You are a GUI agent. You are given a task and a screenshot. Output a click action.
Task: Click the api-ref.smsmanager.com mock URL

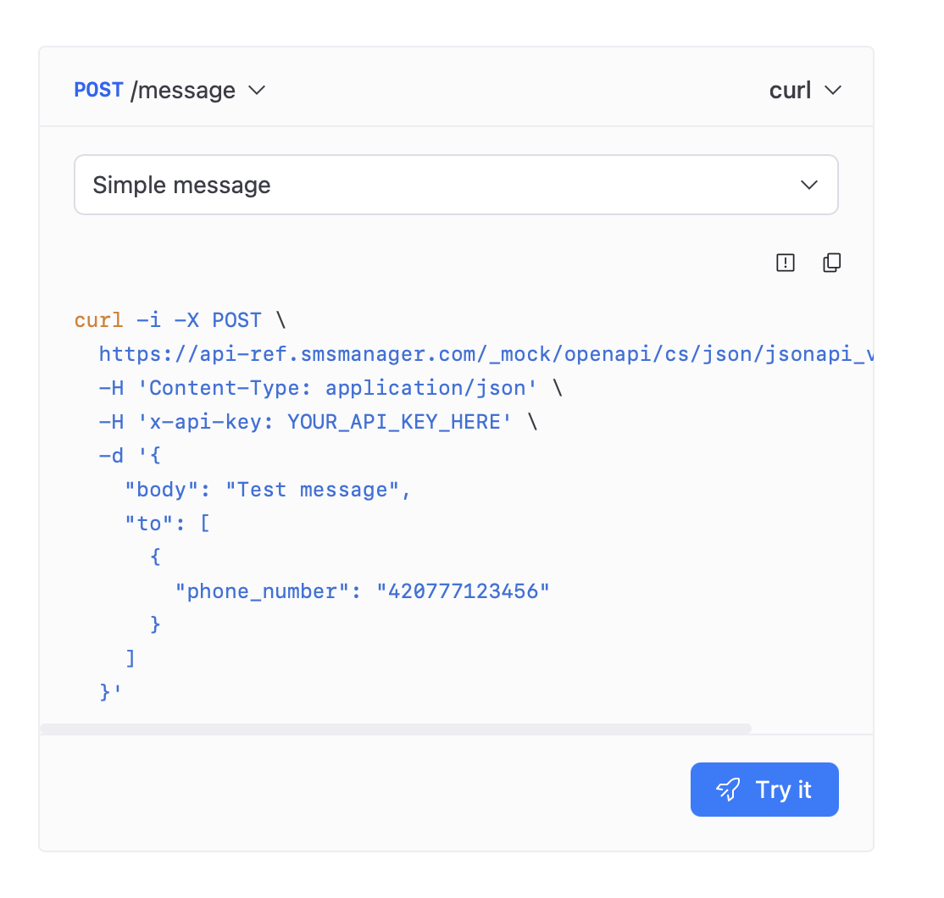click(483, 354)
